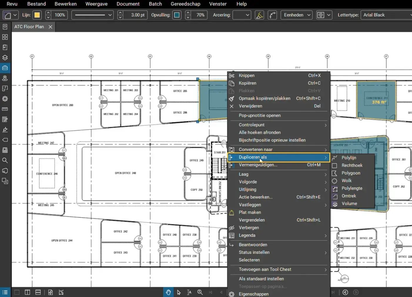Open the Gereedschap menu
The height and width of the screenshot is (297, 412).
click(185, 4)
